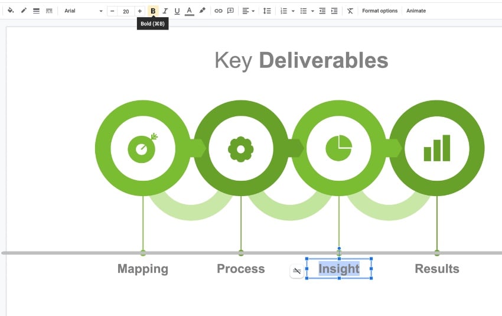Viewport: 502px width, 316px height.
Task: Toggle italic formatting
Action: [x=165, y=11]
